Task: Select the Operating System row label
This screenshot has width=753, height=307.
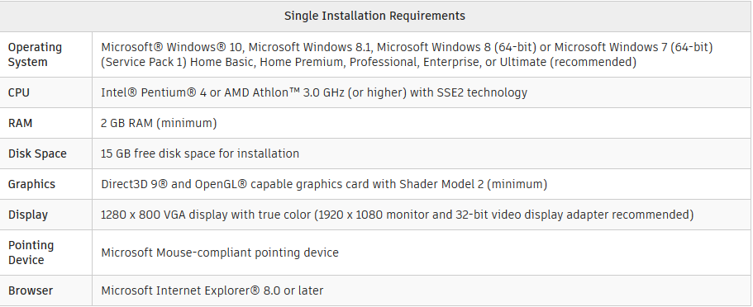Action: click(35, 54)
